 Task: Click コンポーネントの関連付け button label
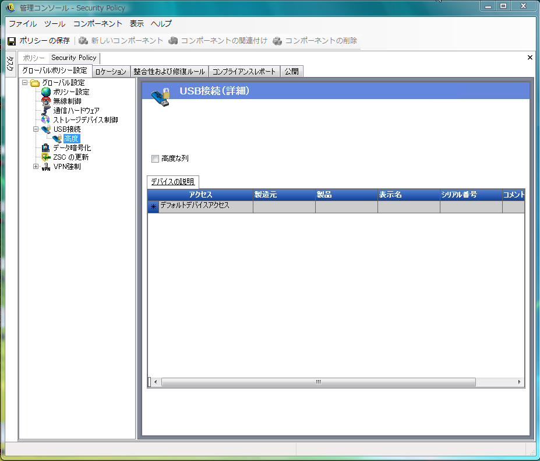(x=224, y=41)
